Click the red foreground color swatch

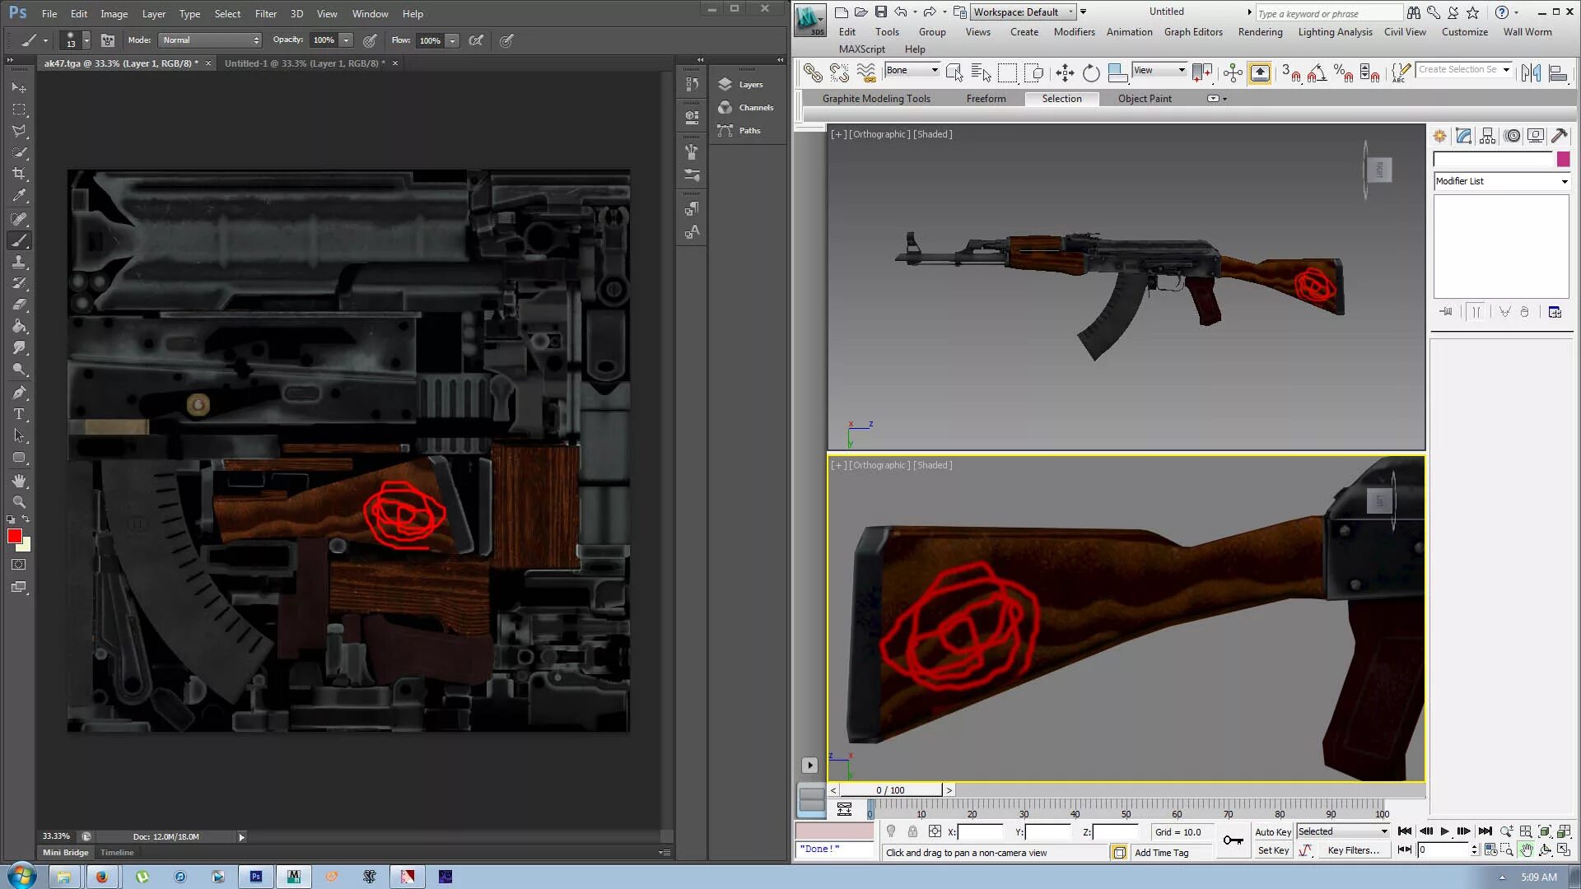pyautogui.click(x=14, y=537)
